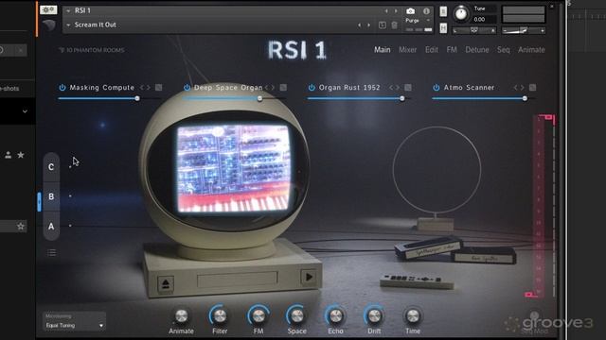Click the Deep Space Organ volume slider handle
The width and height of the screenshot is (606, 340).
(259, 98)
